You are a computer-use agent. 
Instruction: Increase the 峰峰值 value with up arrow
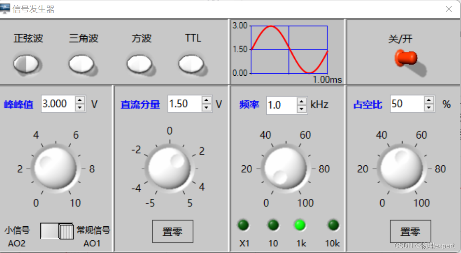pyautogui.click(x=80, y=100)
